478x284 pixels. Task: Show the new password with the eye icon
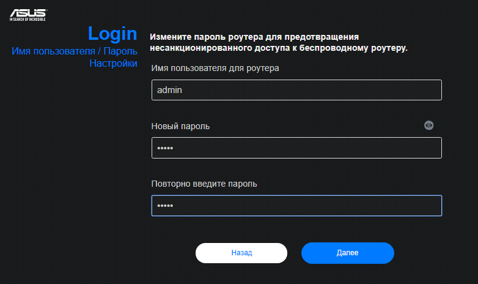point(429,125)
